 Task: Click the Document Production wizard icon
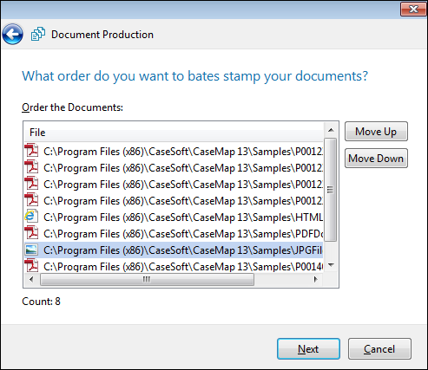click(38, 34)
